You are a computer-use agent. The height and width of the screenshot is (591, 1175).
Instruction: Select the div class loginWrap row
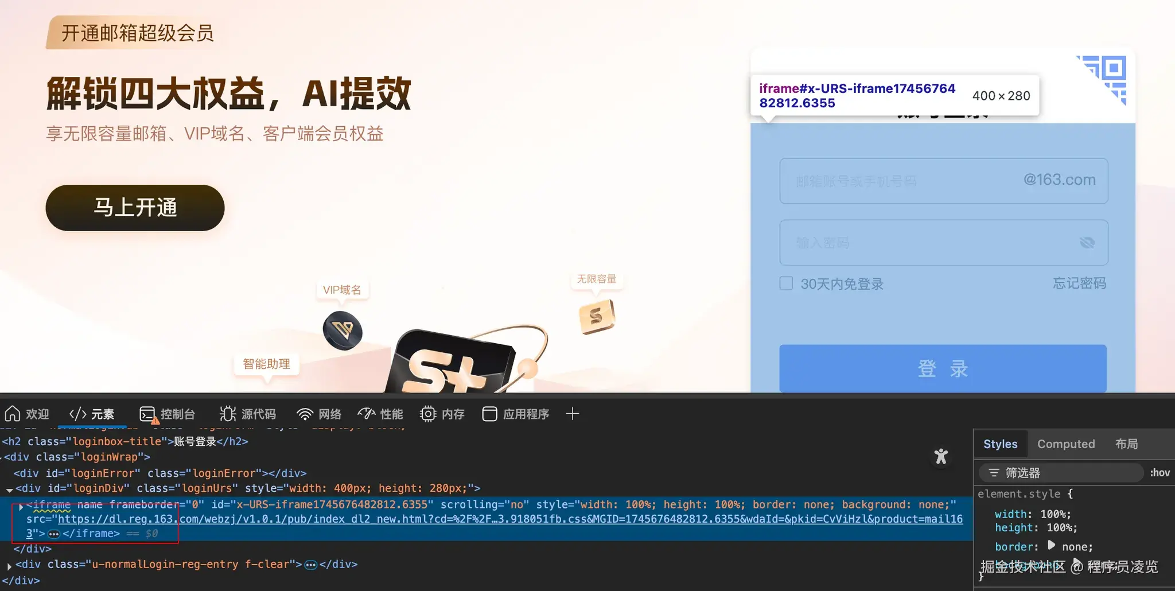point(77,457)
